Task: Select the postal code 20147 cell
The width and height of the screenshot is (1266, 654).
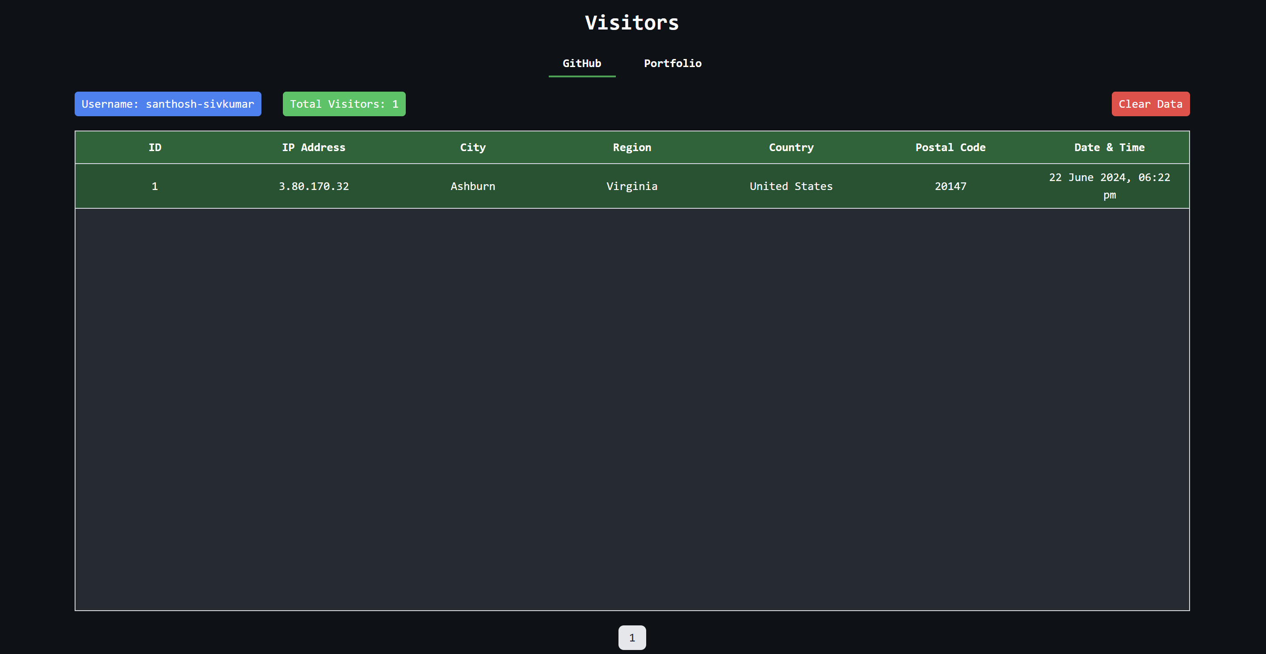Action: pos(951,186)
